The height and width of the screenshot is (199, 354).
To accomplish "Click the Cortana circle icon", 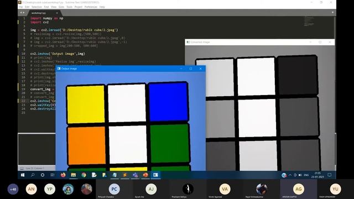I will click(43, 175).
